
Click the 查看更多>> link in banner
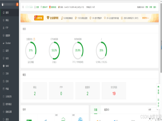[x=146, y=18]
